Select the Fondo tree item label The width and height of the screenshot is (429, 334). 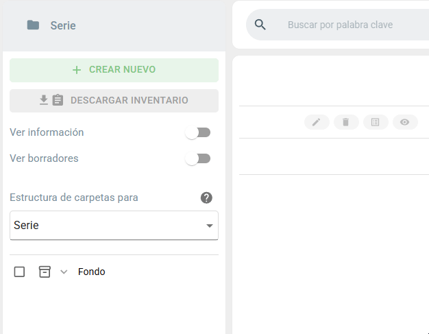(x=91, y=272)
